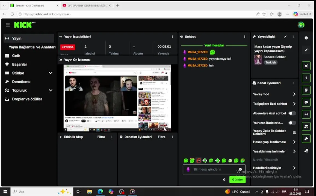316x196 pixels.
Task: Open the chat settings gear icon
Action: (x=224, y=180)
